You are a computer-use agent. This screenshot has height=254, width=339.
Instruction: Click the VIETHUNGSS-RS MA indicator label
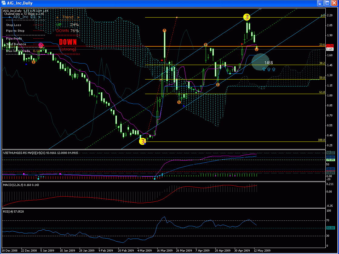click(x=40, y=153)
